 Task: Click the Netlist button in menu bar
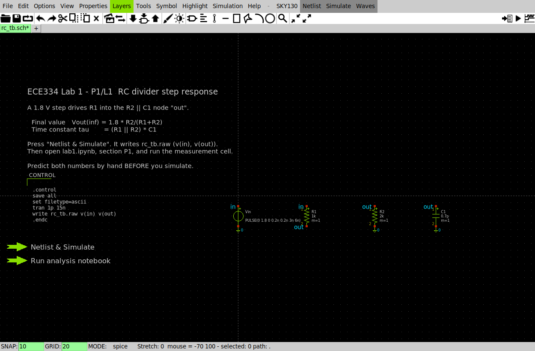(312, 6)
